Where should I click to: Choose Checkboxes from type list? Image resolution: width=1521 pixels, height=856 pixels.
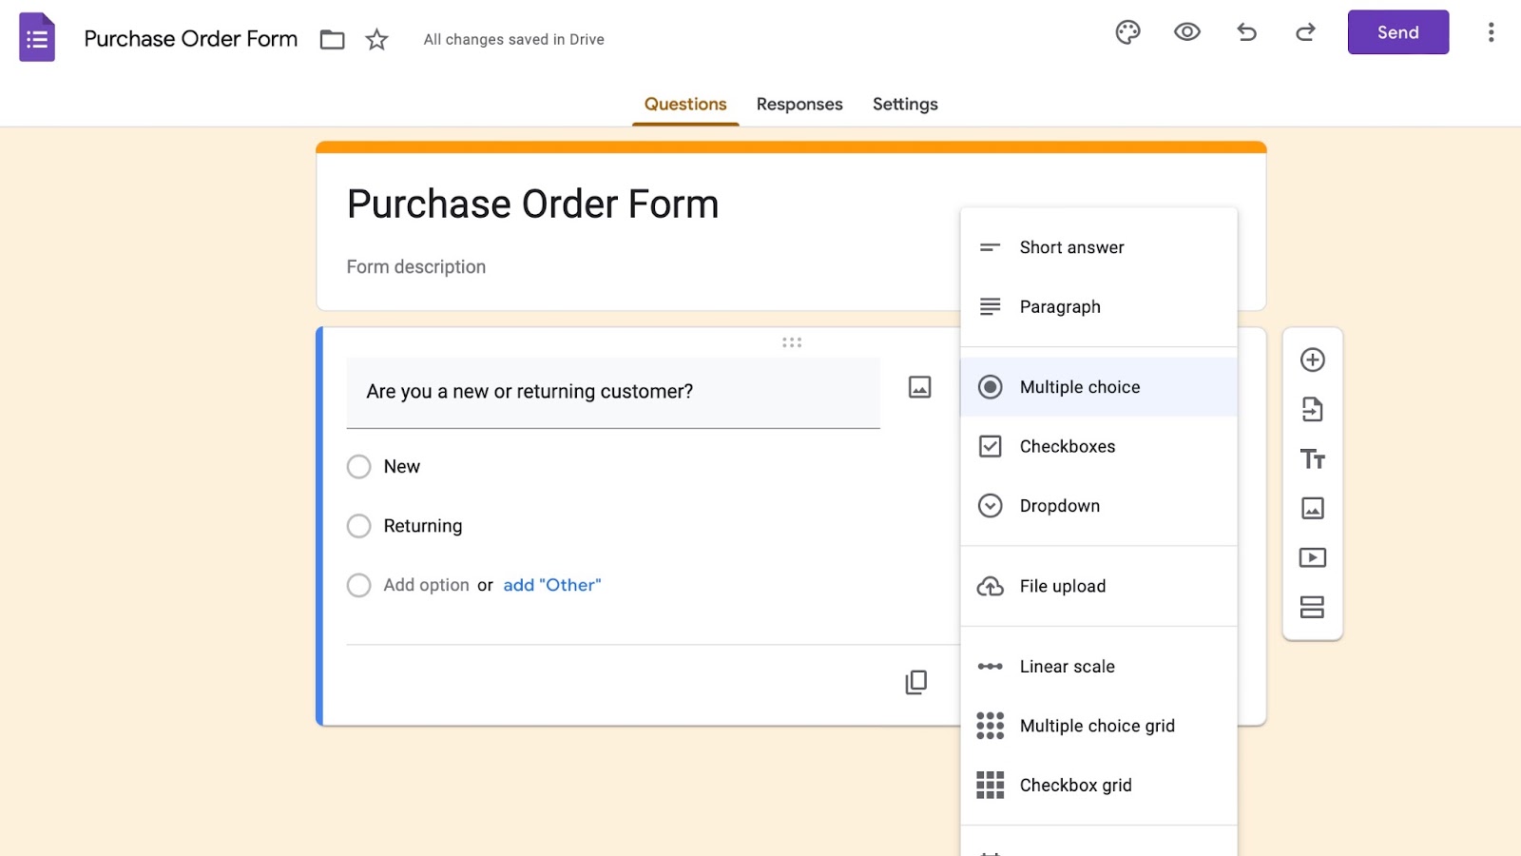pos(1067,446)
